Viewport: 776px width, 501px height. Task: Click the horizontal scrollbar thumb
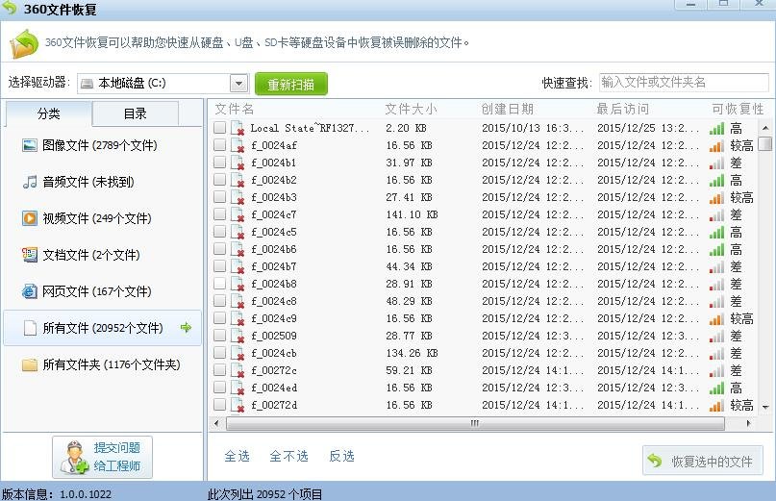tap(475, 423)
